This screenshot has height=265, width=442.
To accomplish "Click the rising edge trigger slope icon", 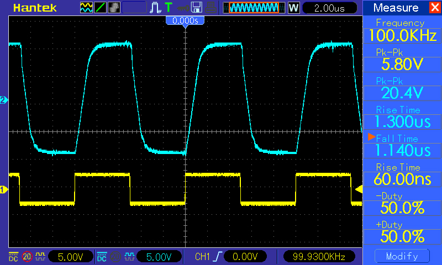I will click(218, 257).
